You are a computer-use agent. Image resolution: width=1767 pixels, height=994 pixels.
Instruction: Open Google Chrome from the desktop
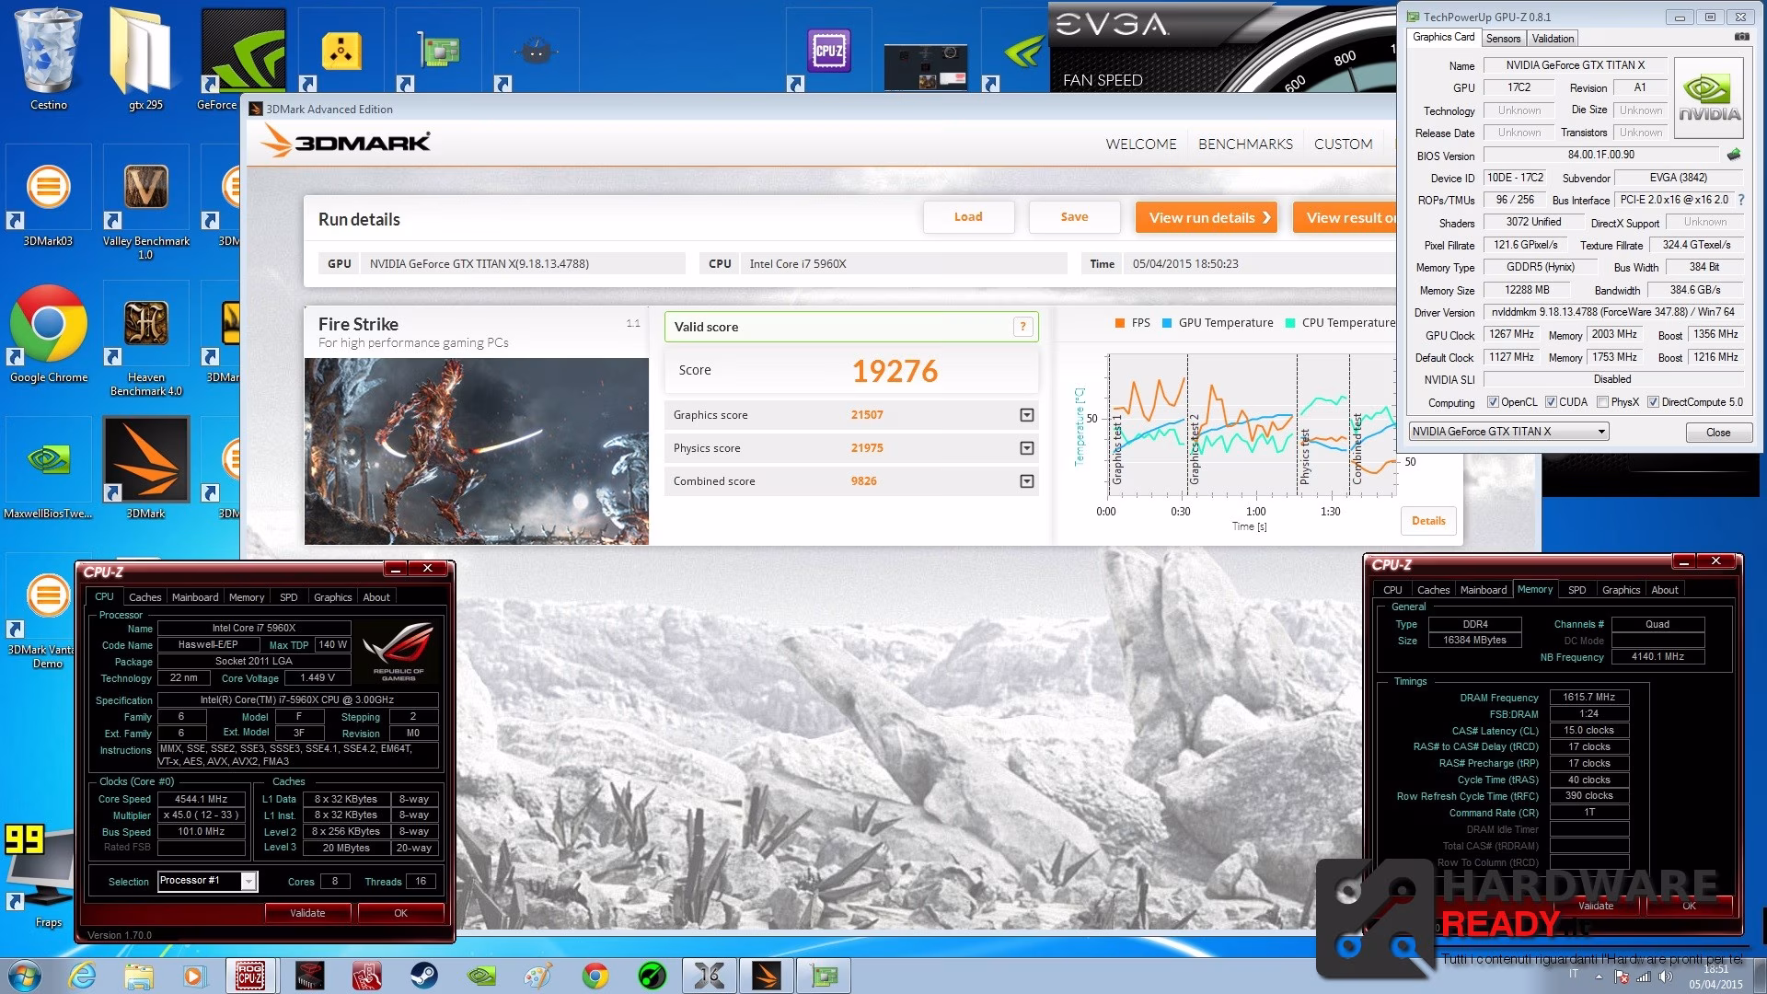[48, 333]
